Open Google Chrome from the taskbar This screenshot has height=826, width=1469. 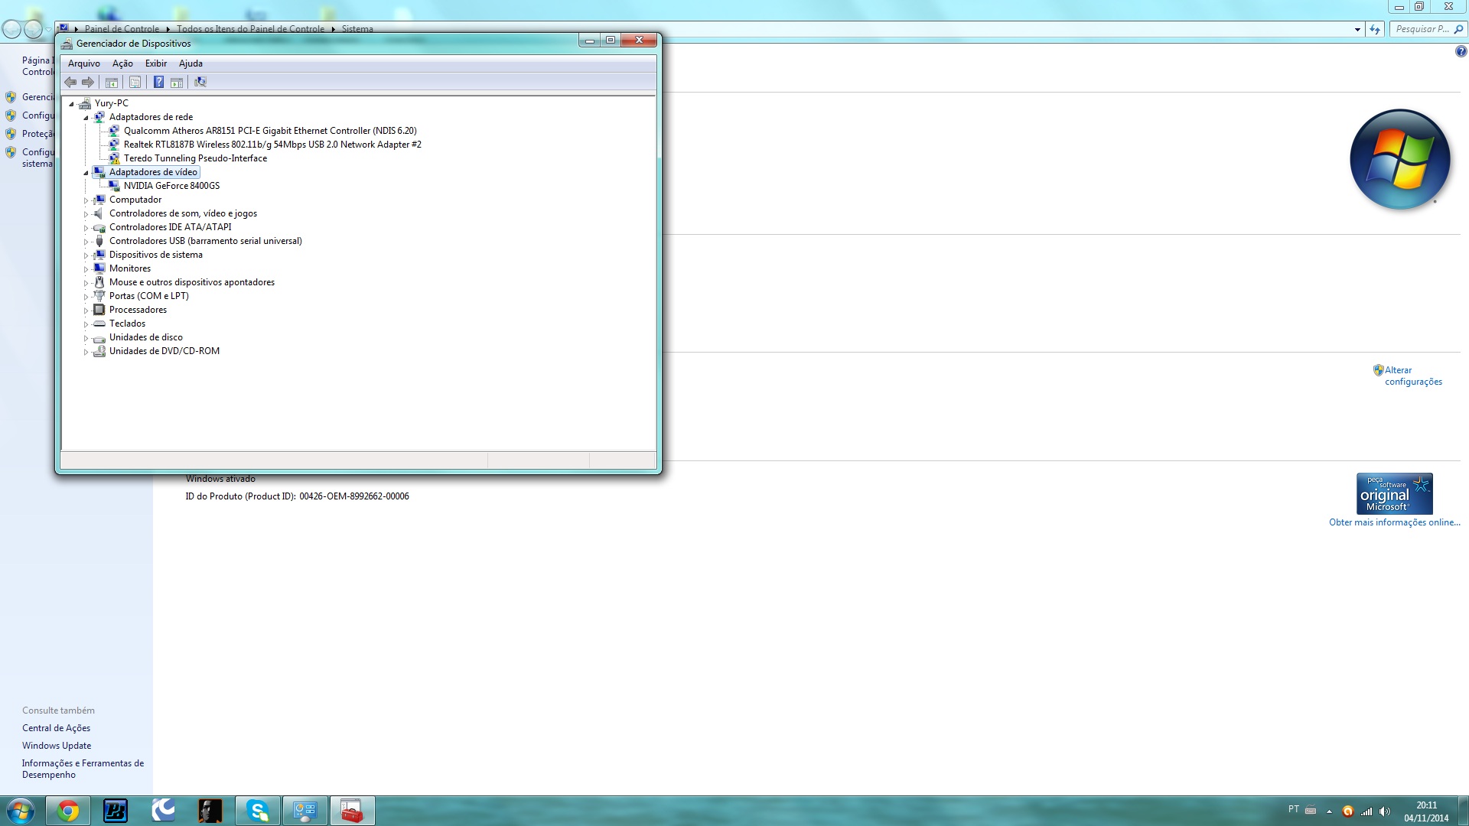coord(68,811)
